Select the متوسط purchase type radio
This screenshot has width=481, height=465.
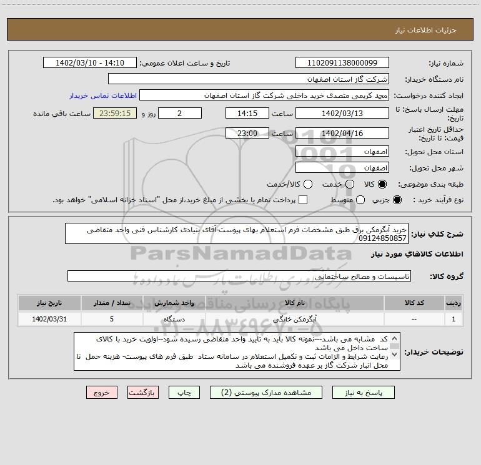(x=360, y=200)
